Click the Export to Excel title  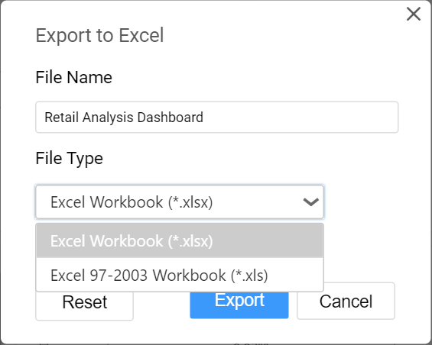(x=99, y=35)
